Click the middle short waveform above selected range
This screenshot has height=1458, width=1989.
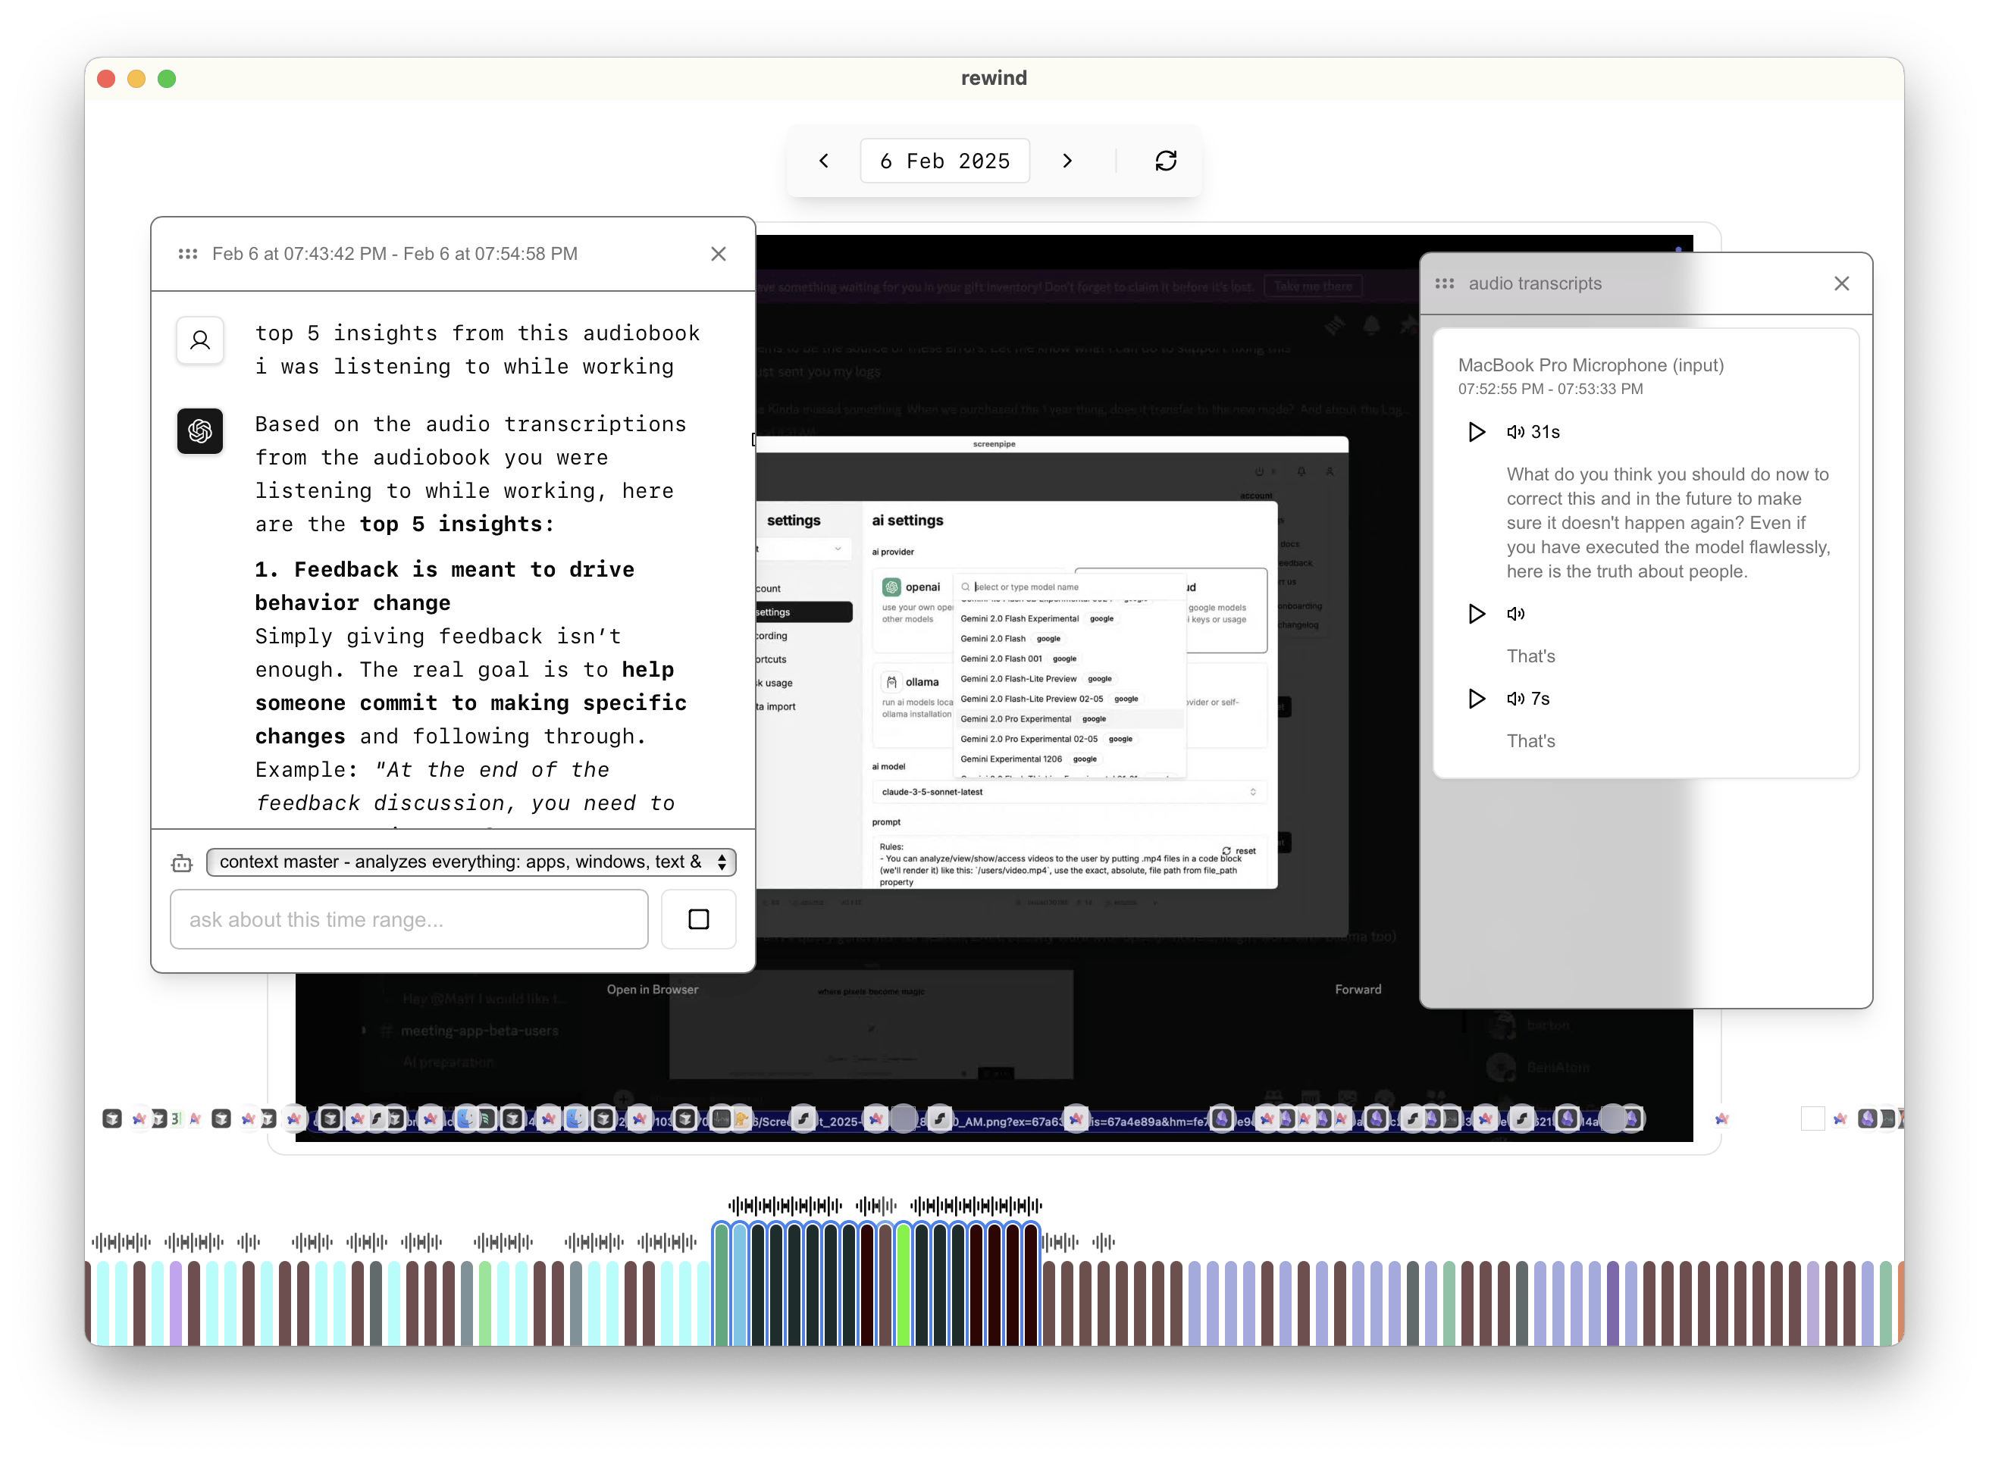coord(875,1206)
